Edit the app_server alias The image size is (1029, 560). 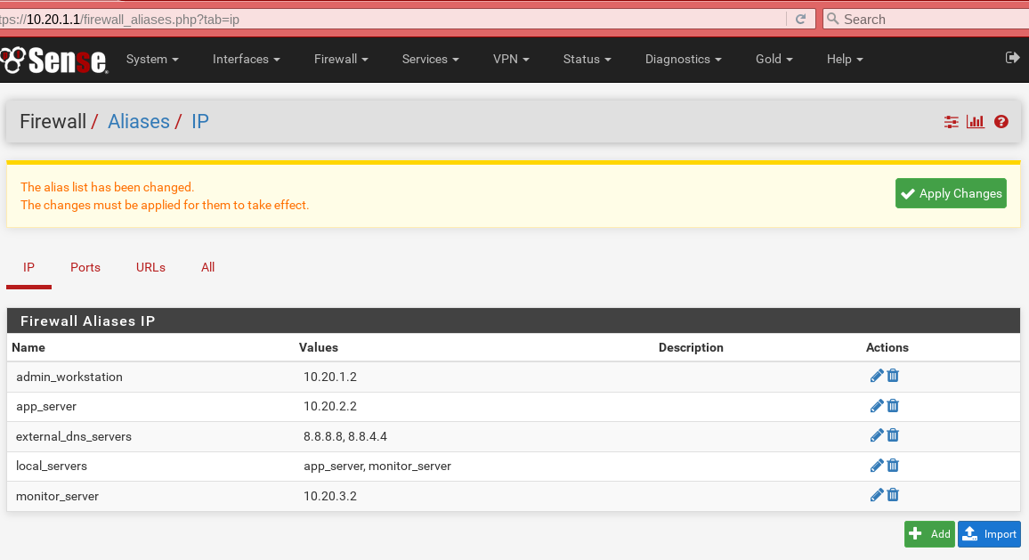pos(876,406)
